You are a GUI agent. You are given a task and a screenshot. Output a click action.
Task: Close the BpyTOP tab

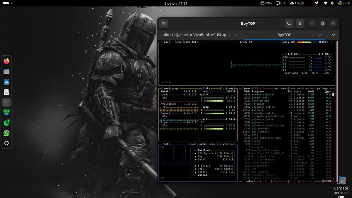point(320,35)
